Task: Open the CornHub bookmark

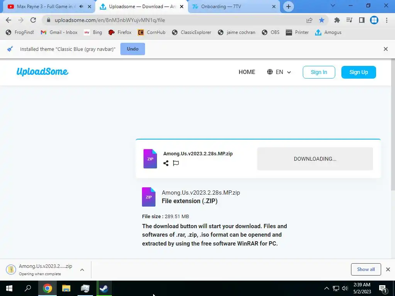Action: tap(152, 32)
